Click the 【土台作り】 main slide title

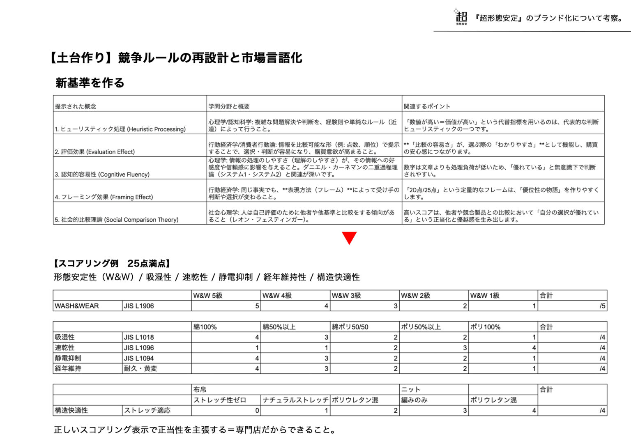[x=175, y=58]
